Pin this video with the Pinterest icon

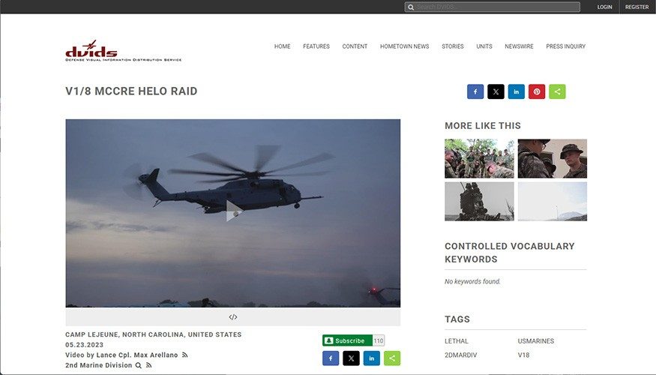point(537,91)
